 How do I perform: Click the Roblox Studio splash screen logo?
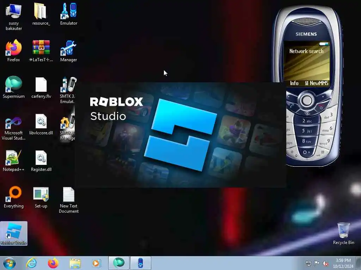[x=180, y=135]
